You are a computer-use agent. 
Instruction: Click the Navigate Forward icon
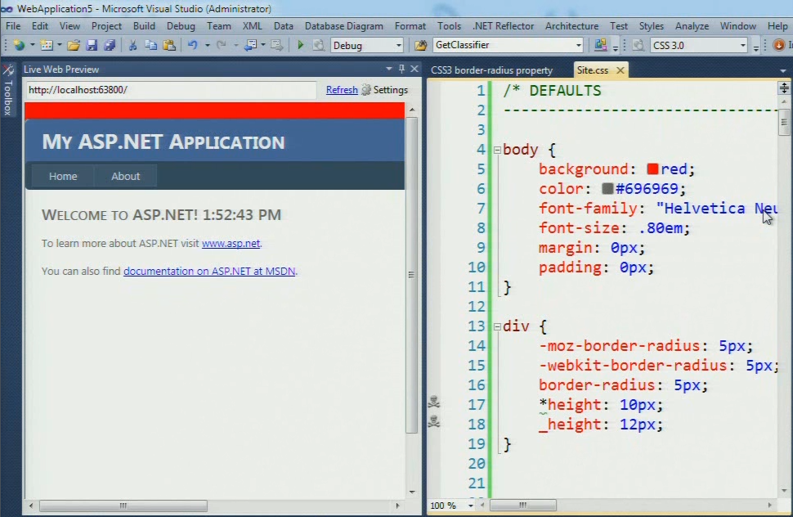pos(276,46)
